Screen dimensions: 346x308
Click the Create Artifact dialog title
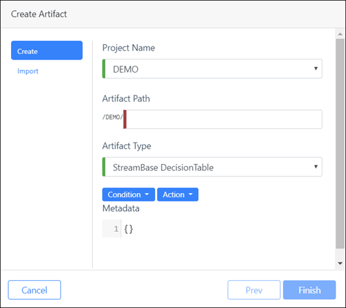(x=39, y=14)
